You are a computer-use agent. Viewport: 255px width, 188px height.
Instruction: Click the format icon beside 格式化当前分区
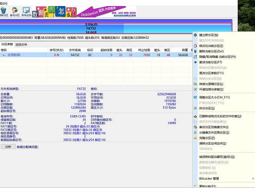195,46
